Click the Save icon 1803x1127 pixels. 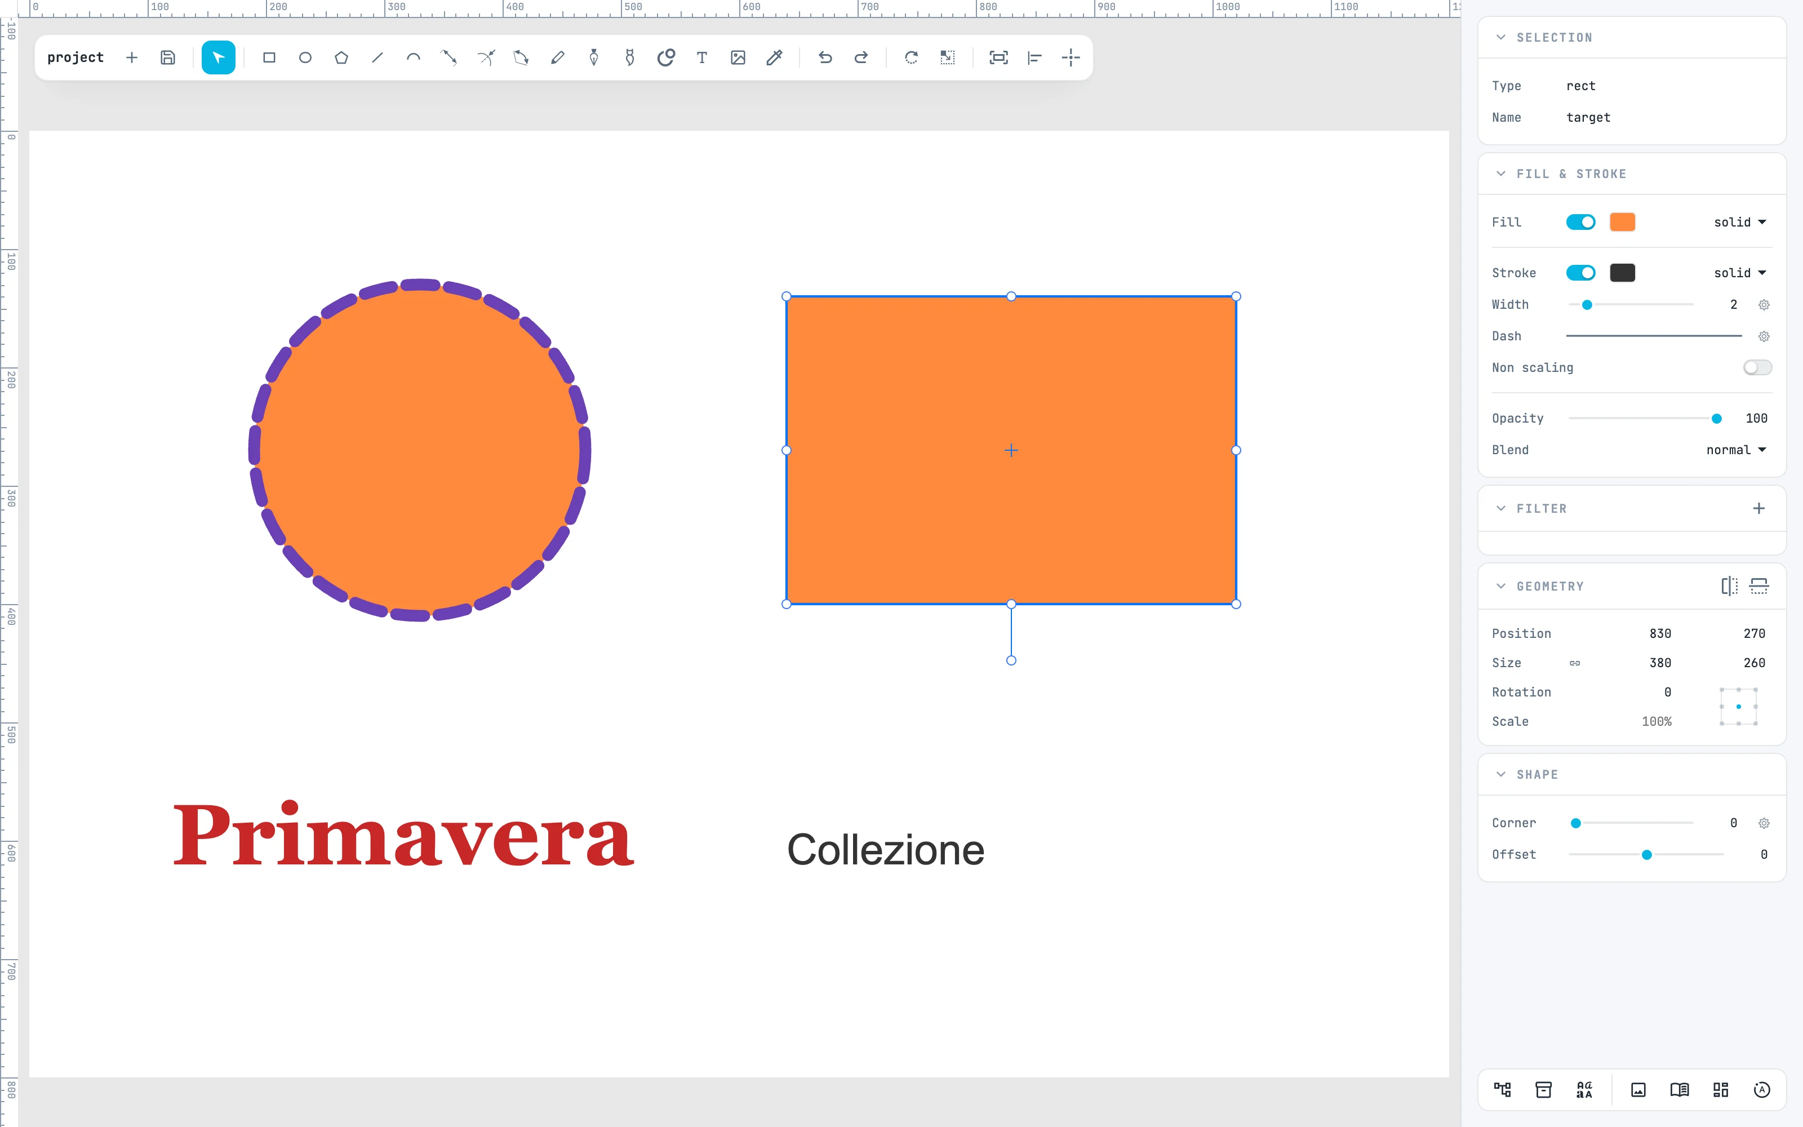(x=168, y=57)
